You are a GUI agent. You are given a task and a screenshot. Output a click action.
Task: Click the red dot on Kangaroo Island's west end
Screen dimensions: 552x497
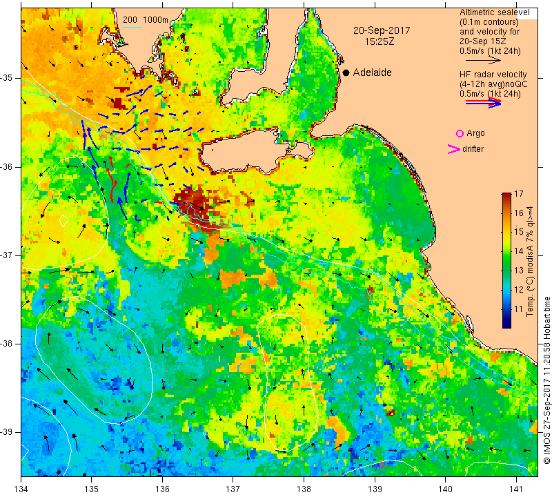(x=213, y=150)
